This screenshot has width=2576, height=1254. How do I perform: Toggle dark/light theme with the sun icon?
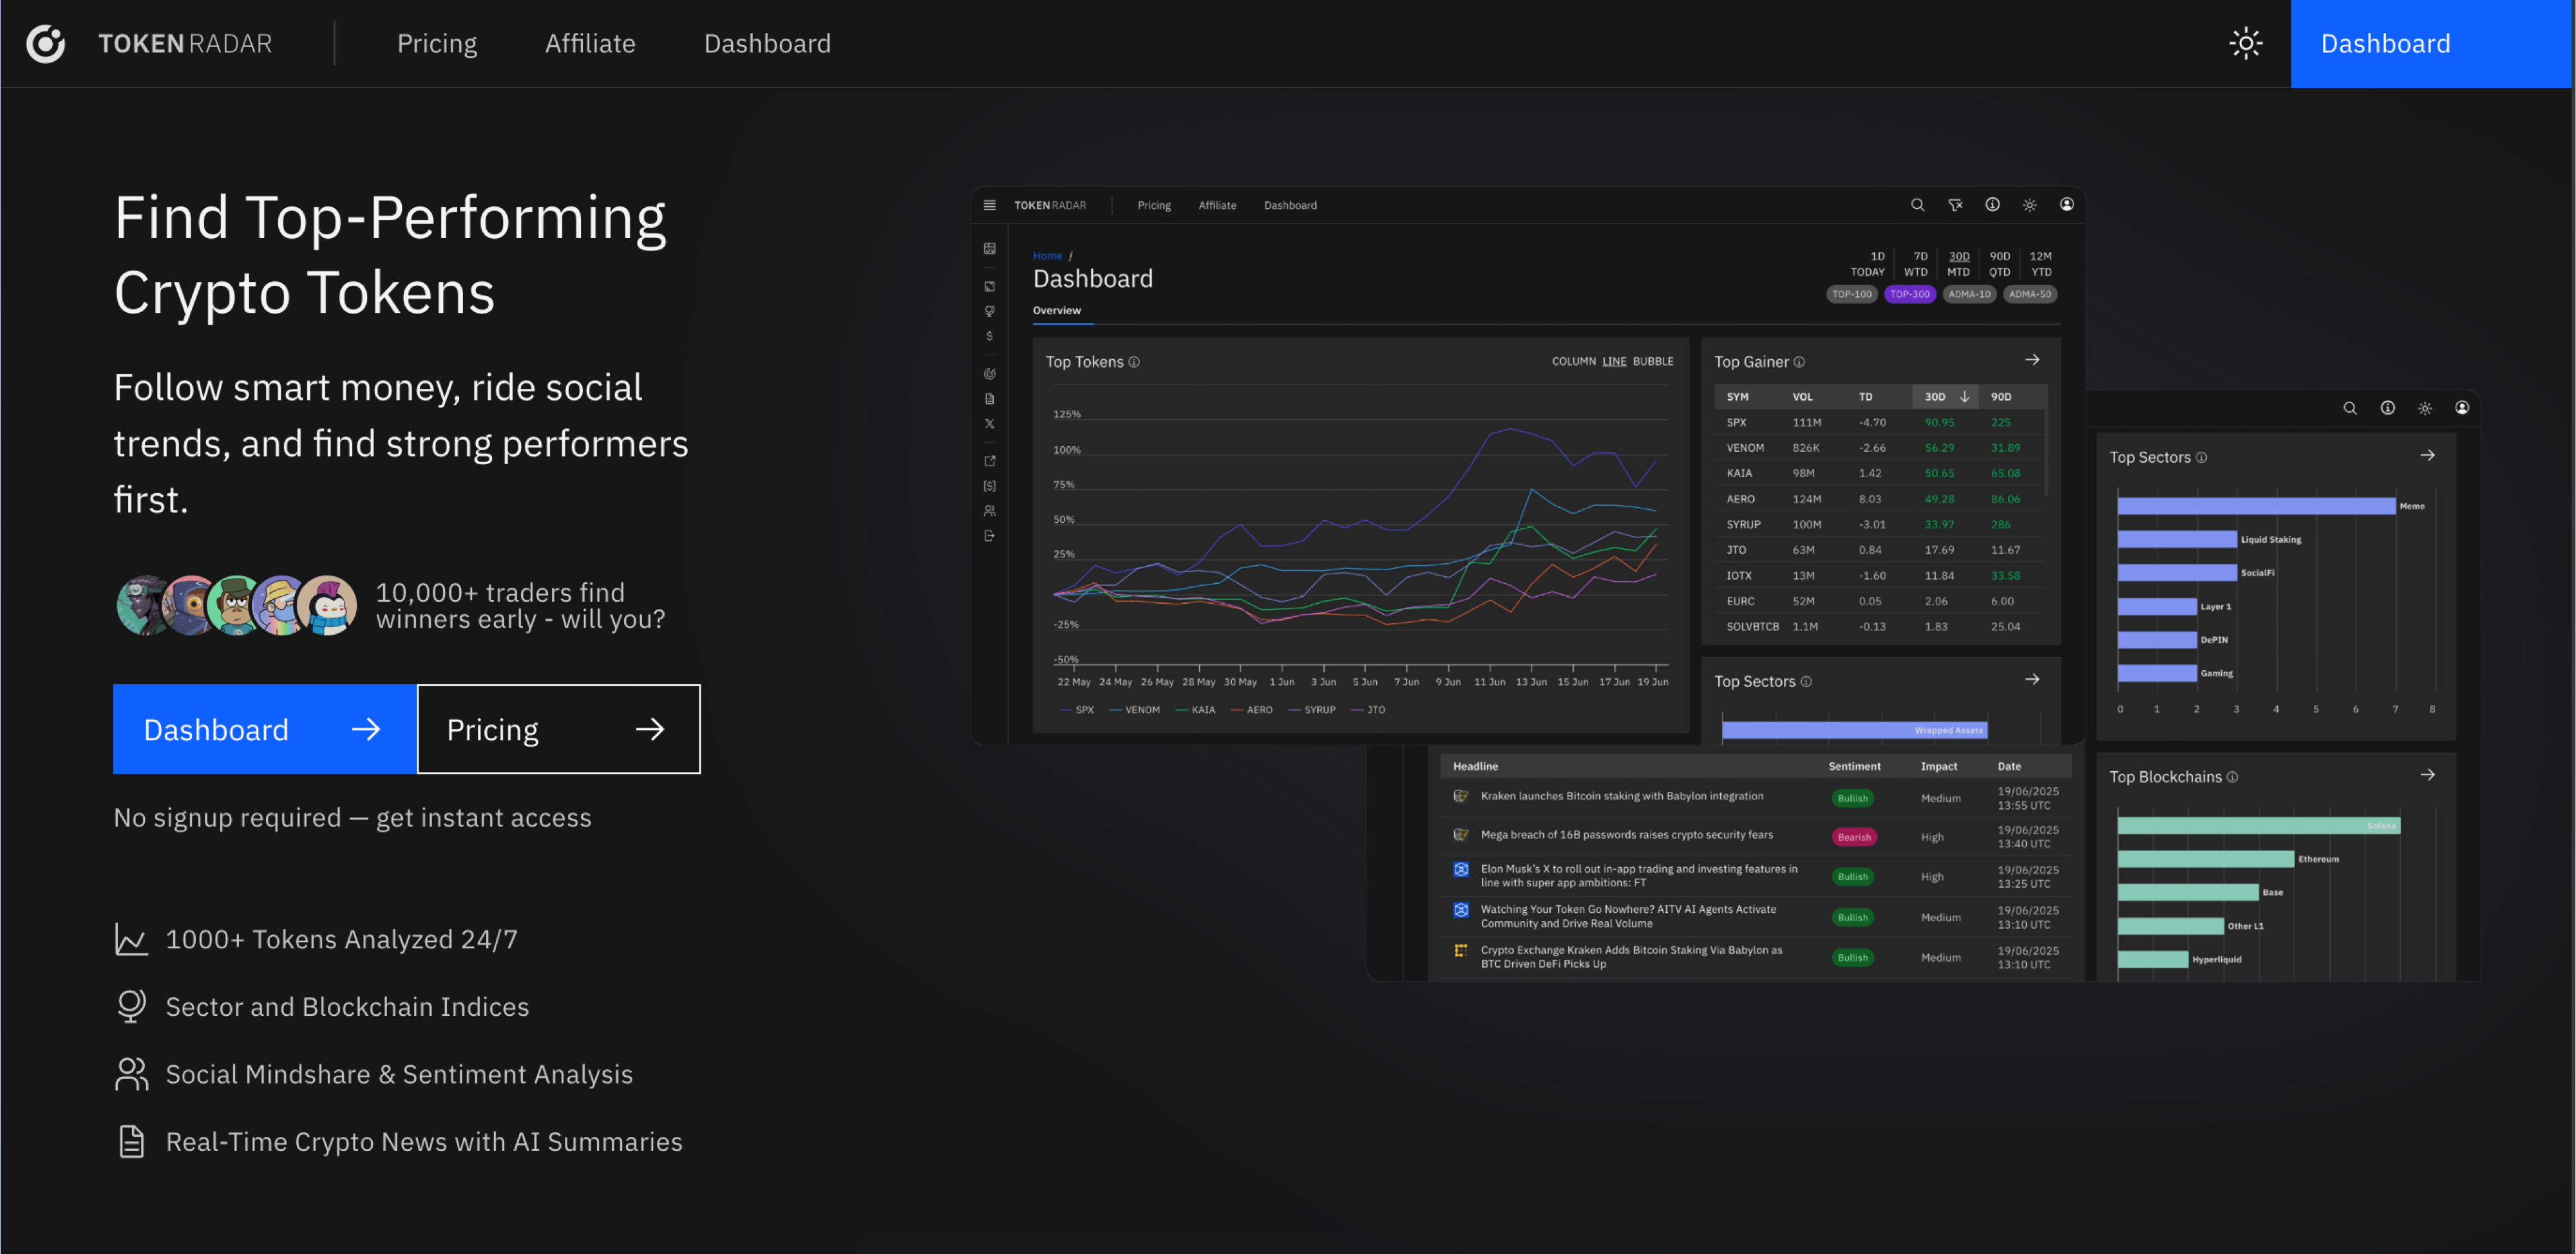pyautogui.click(x=2246, y=43)
